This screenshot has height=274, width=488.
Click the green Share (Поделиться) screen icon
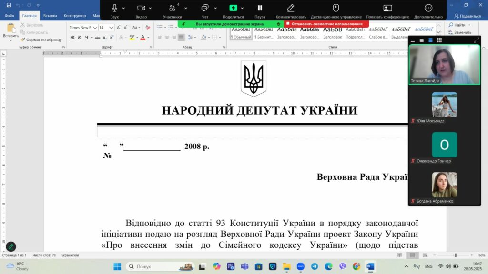tap(233, 8)
